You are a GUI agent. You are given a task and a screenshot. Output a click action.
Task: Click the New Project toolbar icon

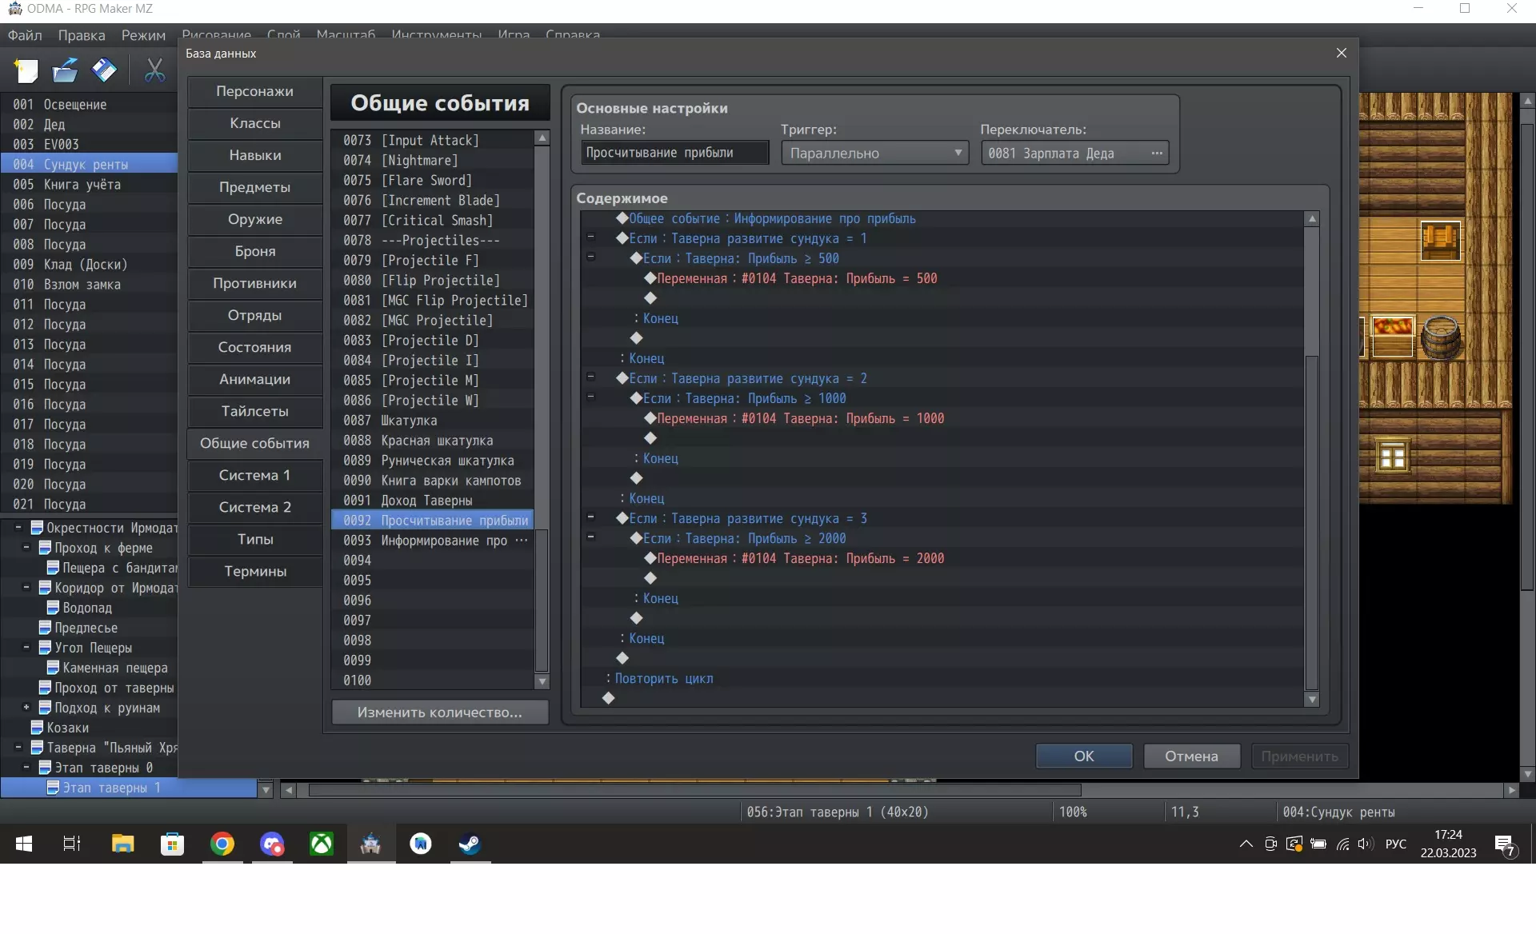click(26, 70)
